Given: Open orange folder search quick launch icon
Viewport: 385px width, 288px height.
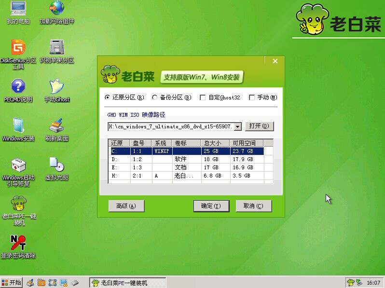Looking at the screenshot, I should (41, 283).
